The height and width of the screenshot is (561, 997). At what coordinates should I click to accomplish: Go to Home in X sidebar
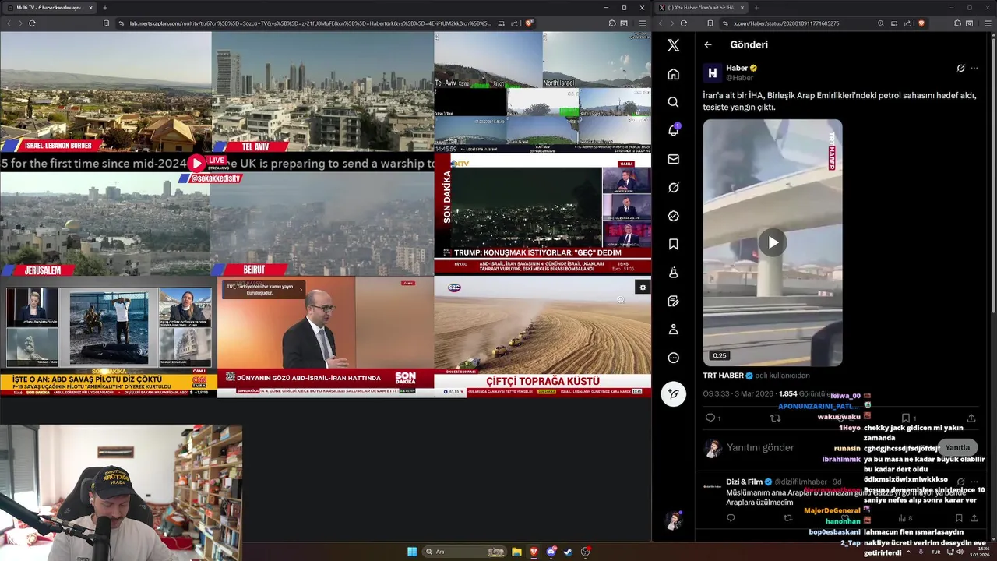[674, 74]
